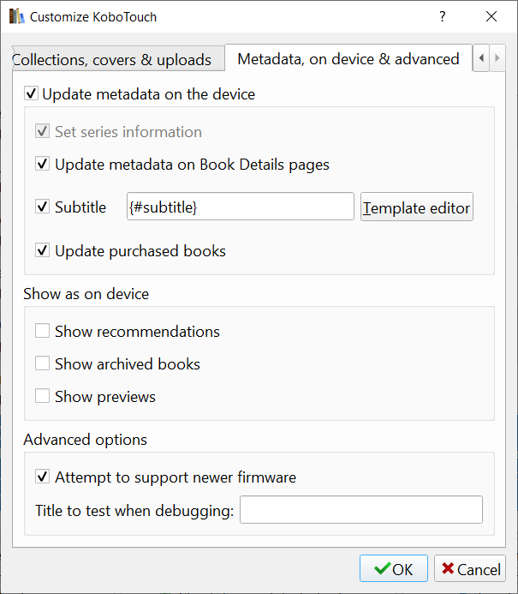Toggle Attempt to support newer firmware

coord(43,477)
